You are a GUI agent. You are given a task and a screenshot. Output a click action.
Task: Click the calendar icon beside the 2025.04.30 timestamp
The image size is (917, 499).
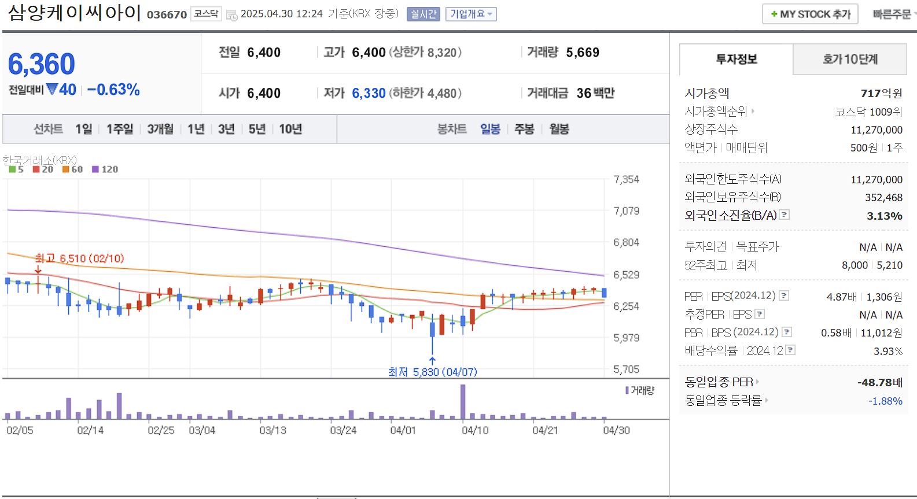(x=231, y=15)
